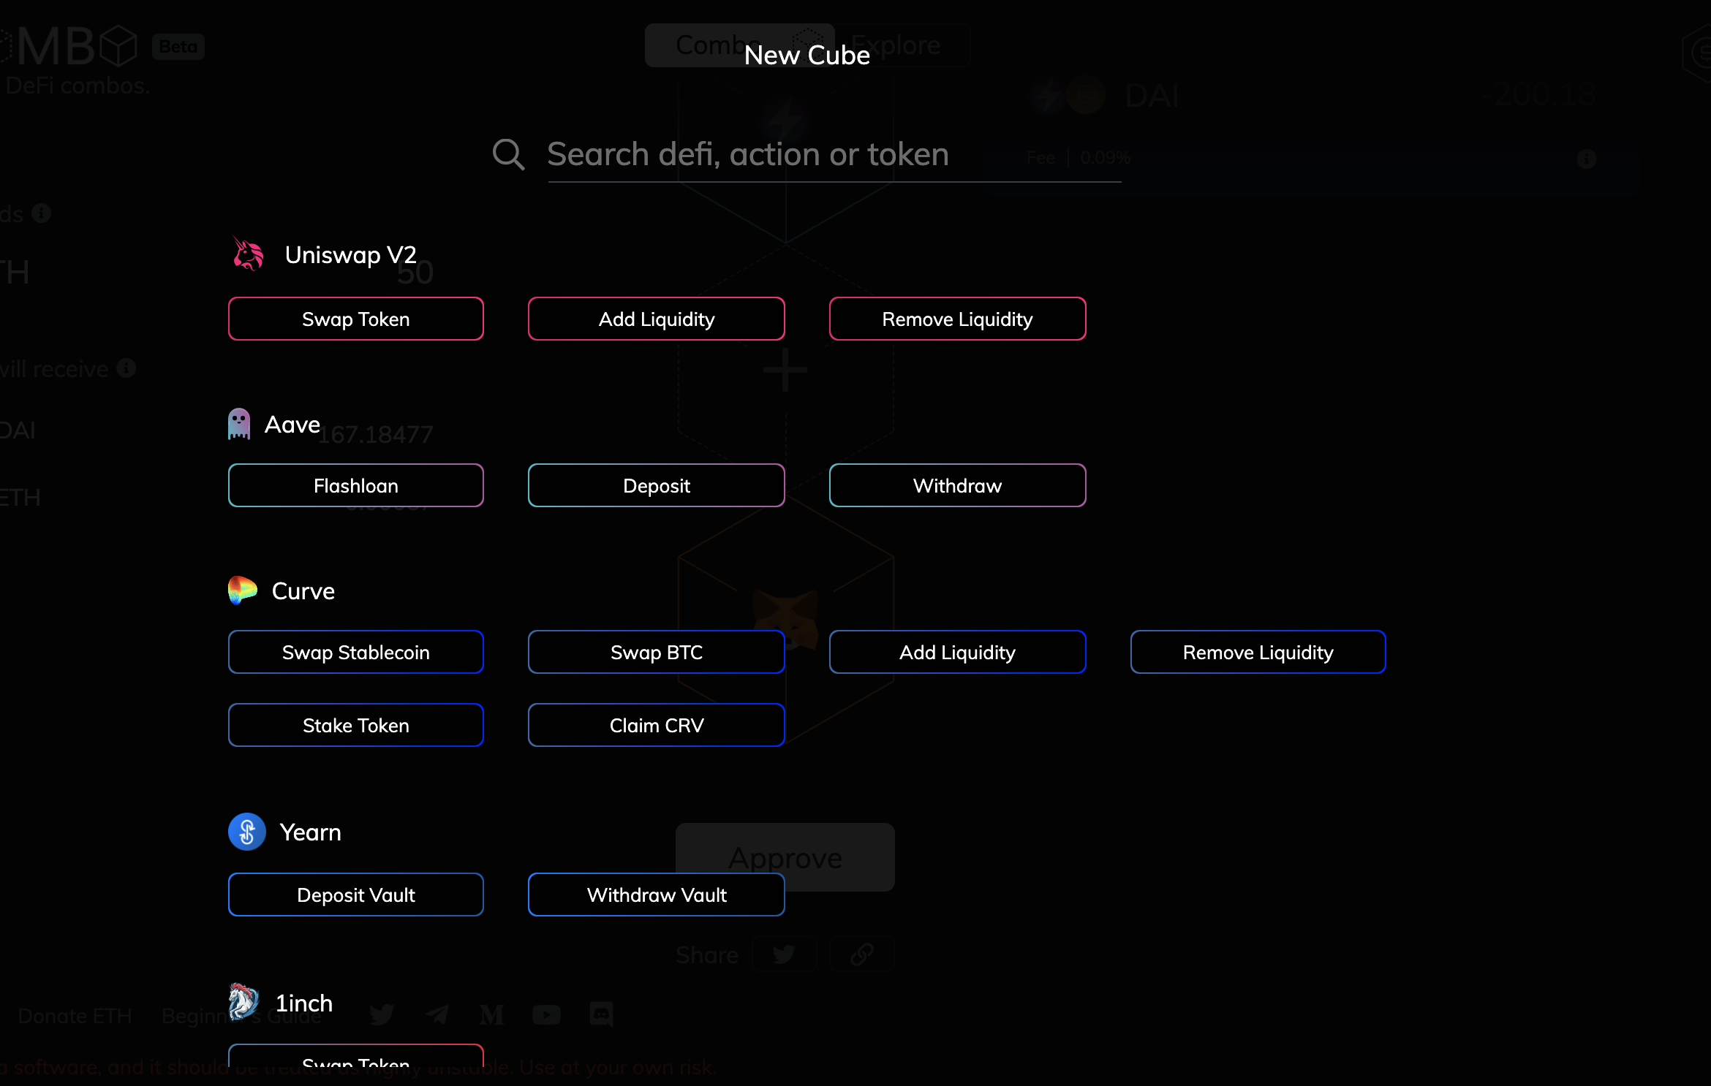1711x1086 pixels.
Task: Select Uniswap V2 Swap Token
Action: pos(356,319)
